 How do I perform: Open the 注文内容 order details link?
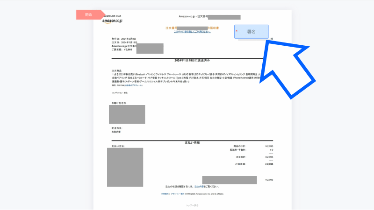pyautogui.click(x=199, y=187)
